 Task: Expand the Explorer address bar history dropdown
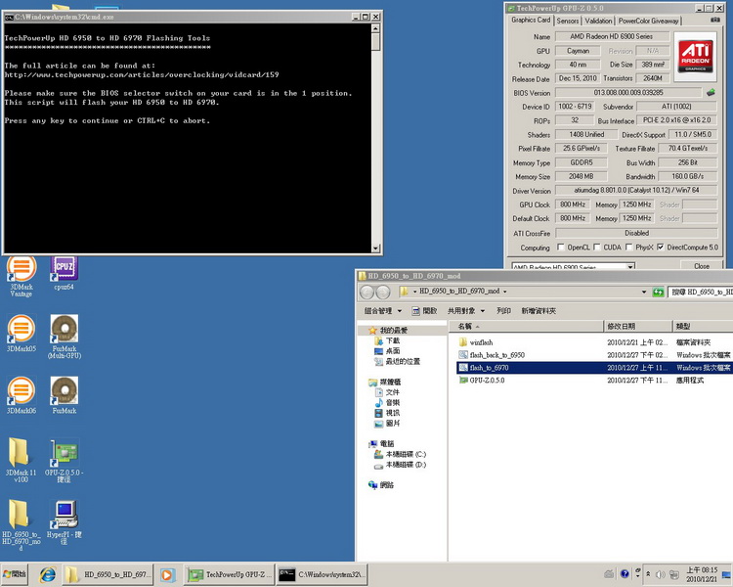[x=644, y=293]
